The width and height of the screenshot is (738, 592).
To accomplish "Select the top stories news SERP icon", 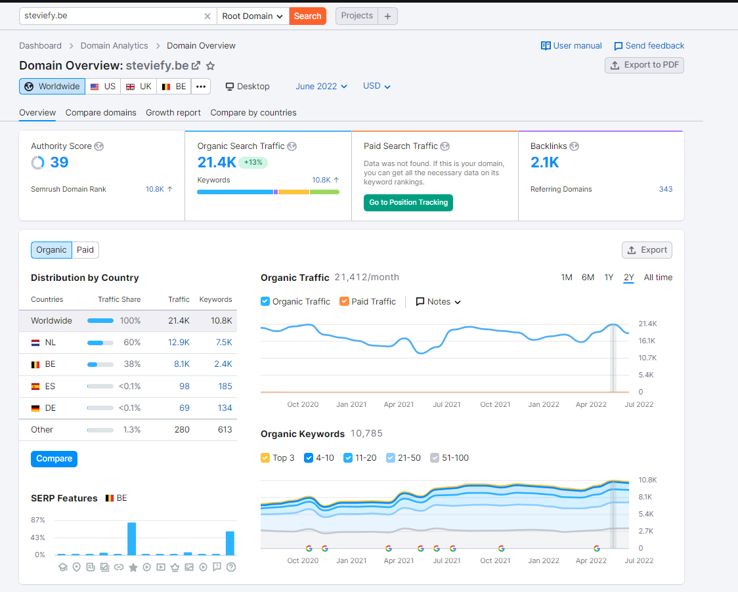I will click(x=91, y=567).
